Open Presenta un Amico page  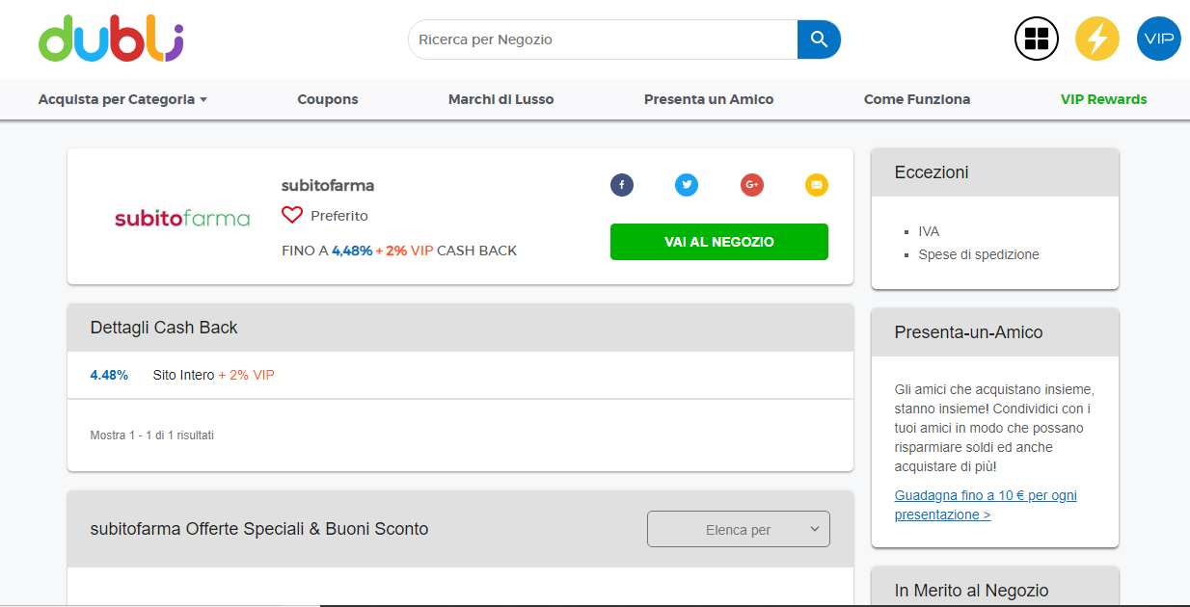pos(709,99)
